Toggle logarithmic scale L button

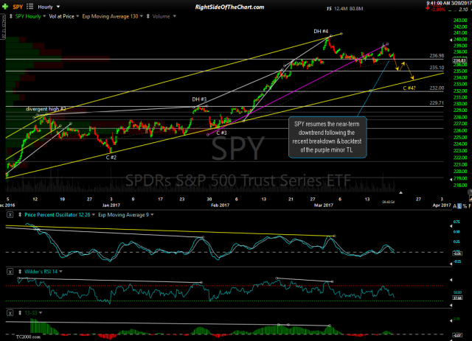pyautogui.click(x=459, y=205)
